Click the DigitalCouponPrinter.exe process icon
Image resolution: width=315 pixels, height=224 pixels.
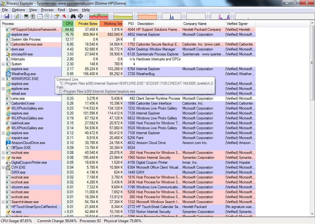pyautogui.click(x=8, y=162)
